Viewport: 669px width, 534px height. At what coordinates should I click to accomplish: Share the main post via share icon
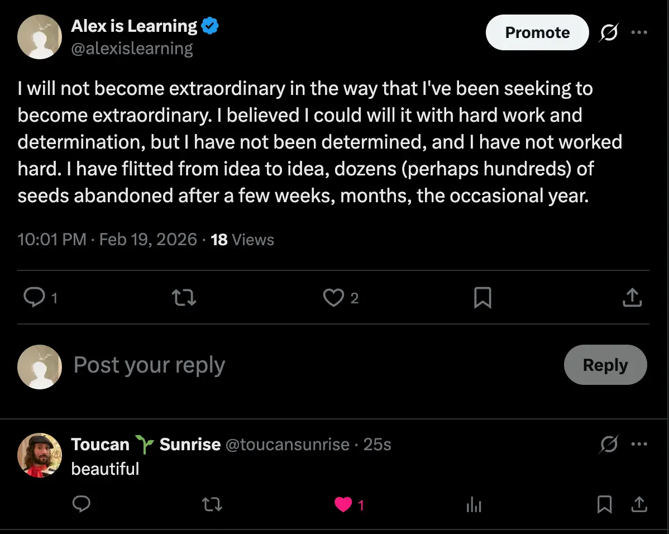coord(632,298)
